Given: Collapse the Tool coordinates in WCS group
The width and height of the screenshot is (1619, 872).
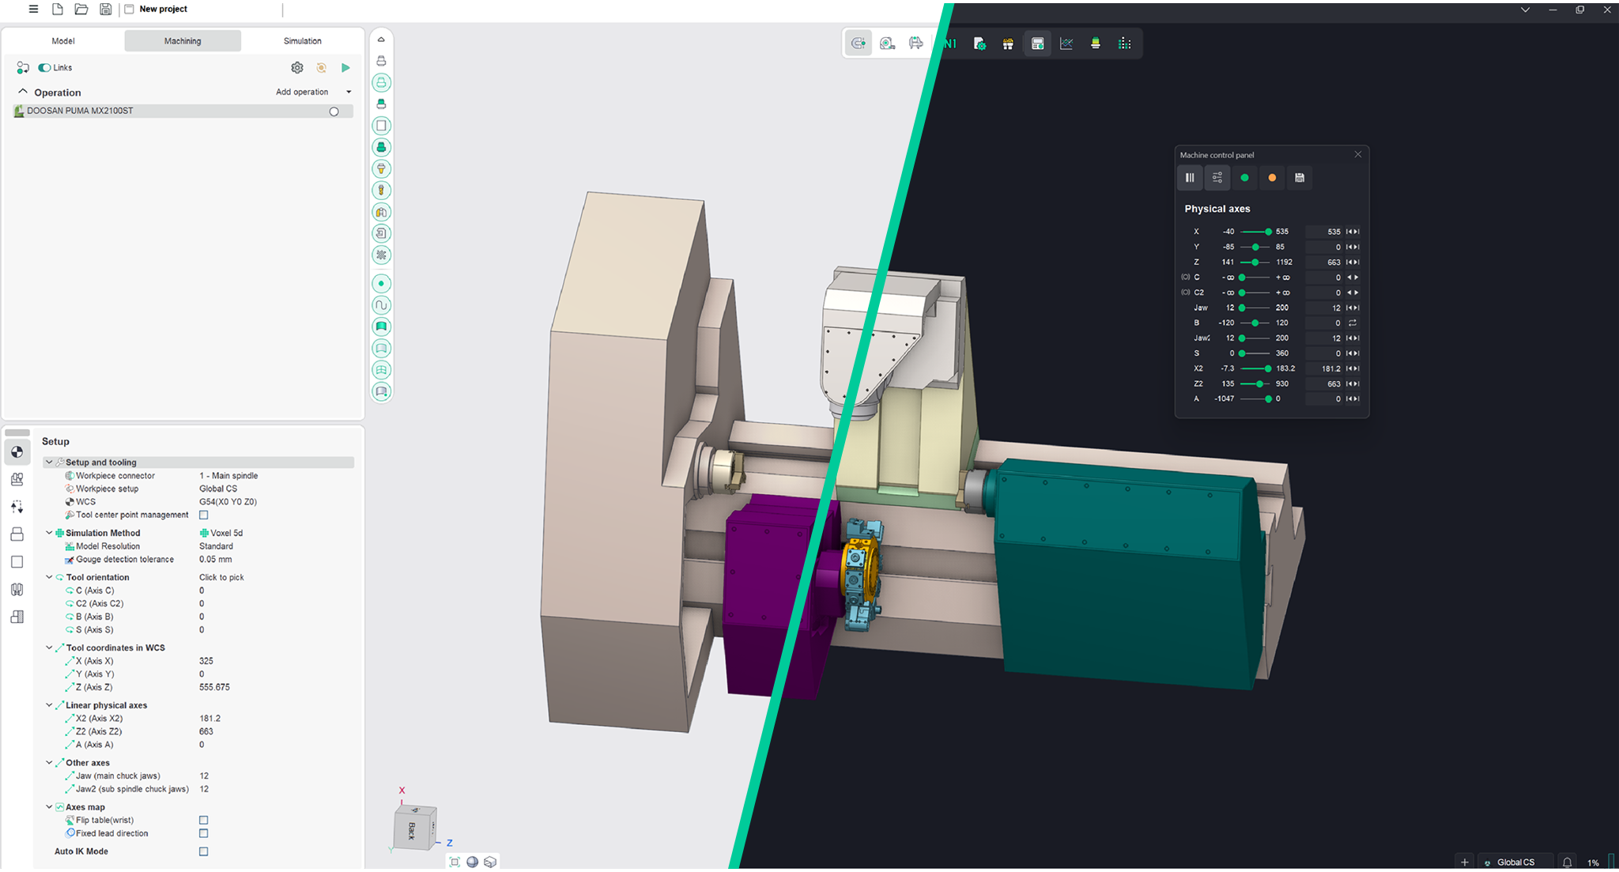Looking at the screenshot, I should (49, 647).
